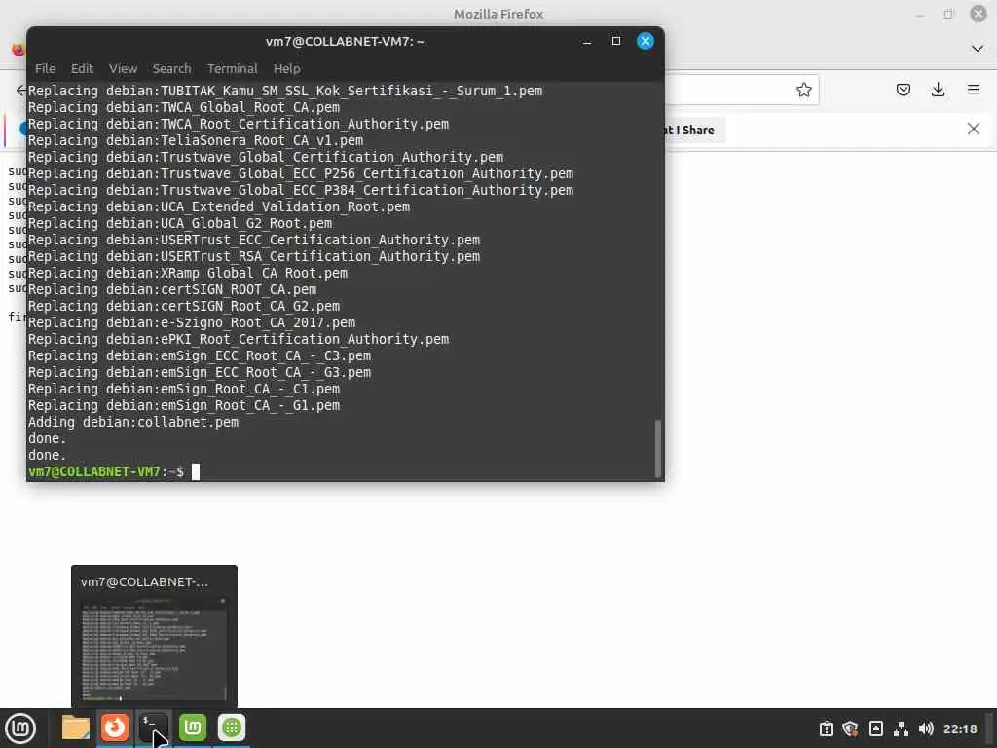Open the Linux Mint start menu
Screen dimensions: 997x748
click(x=20, y=729)
